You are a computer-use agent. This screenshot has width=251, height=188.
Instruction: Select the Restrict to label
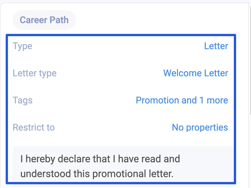[x=33, y=127]
